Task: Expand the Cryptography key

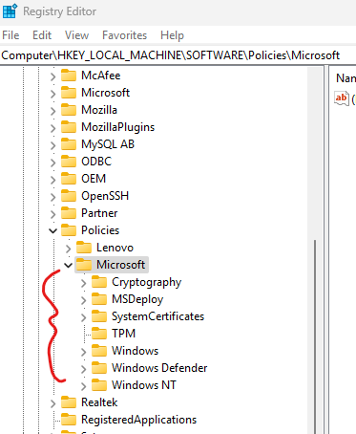Action: 83,283
